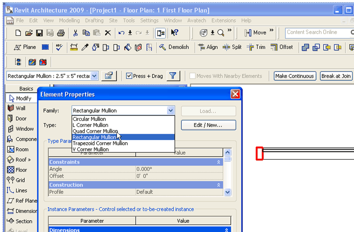
Task: Select the Trim tool
Action: (x=256, y=47)
